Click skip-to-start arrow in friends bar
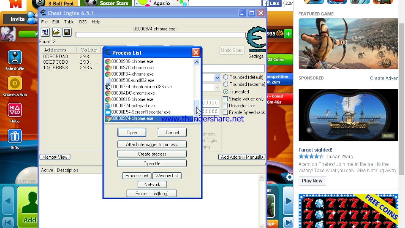 [8, 222]
